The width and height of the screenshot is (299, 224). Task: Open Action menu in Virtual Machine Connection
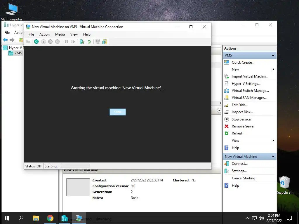44,34
